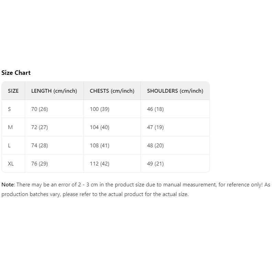Select the SIZE column header
Image resolution: width=275 pixels, height=275 pixels.
tap(13, 91)
